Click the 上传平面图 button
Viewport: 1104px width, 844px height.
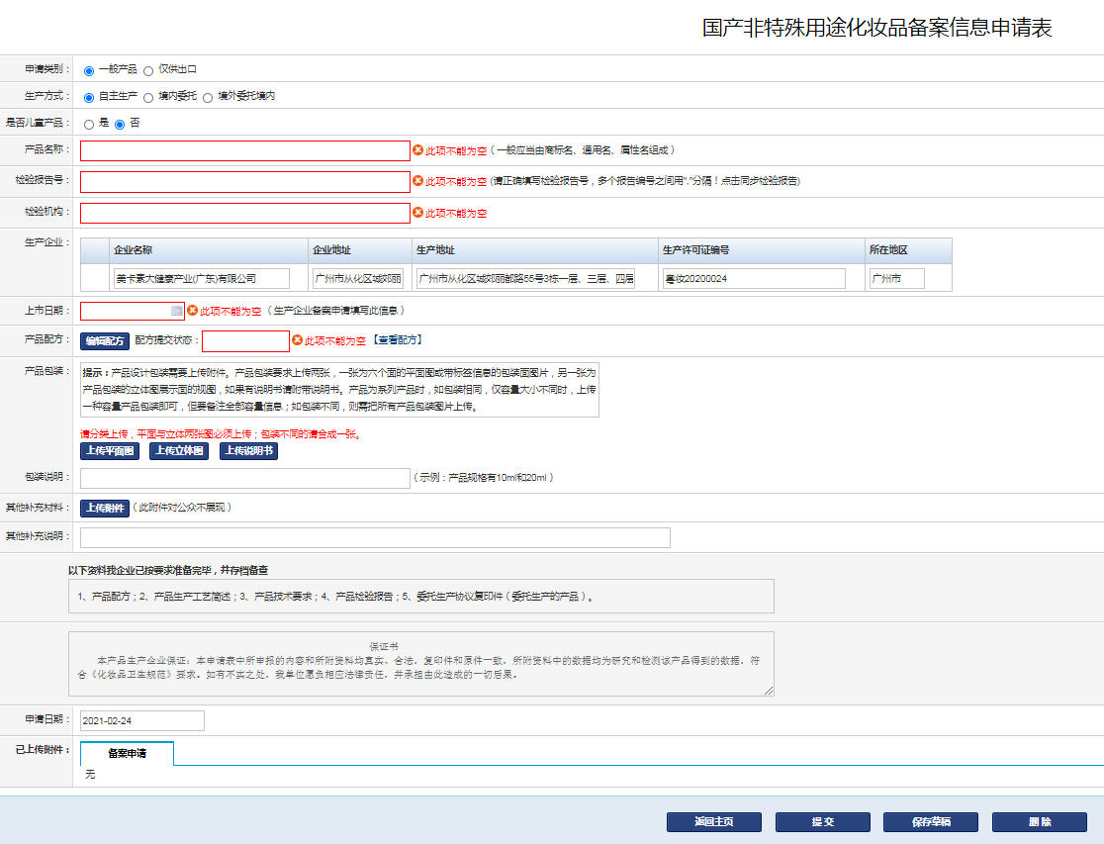tap(110, 451)
